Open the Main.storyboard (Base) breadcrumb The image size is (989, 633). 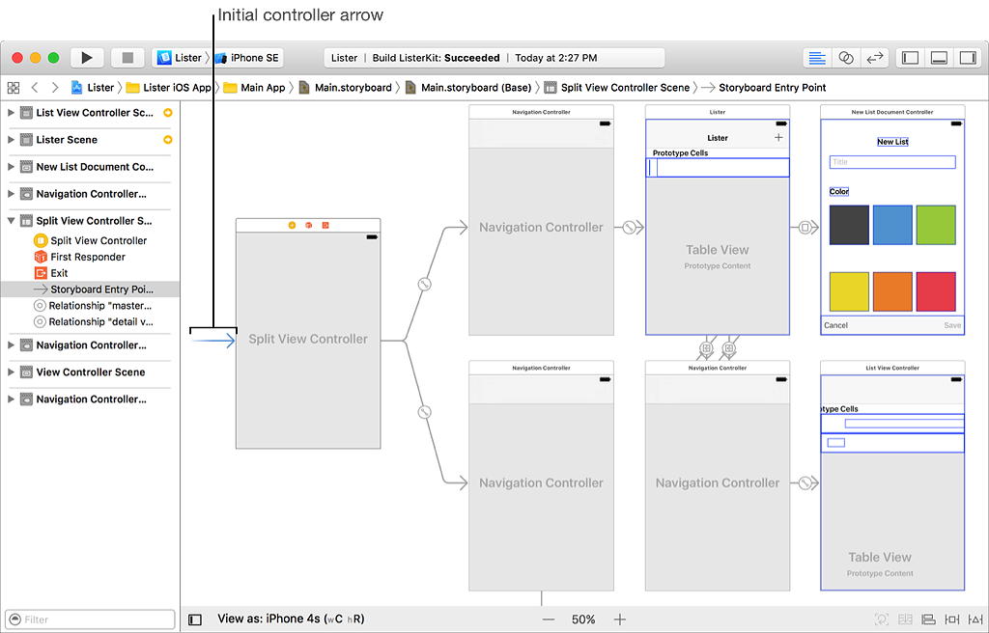(x=468, y=88)
